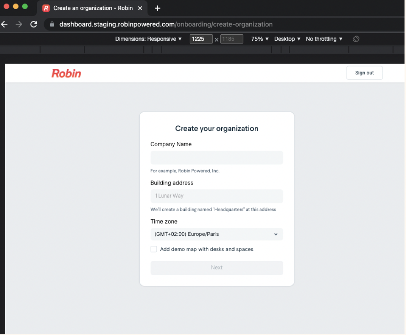Click the For example, Robin Powered, Inc. hint
This screenshot has width=406, height=335.
[x=185, y=171]
